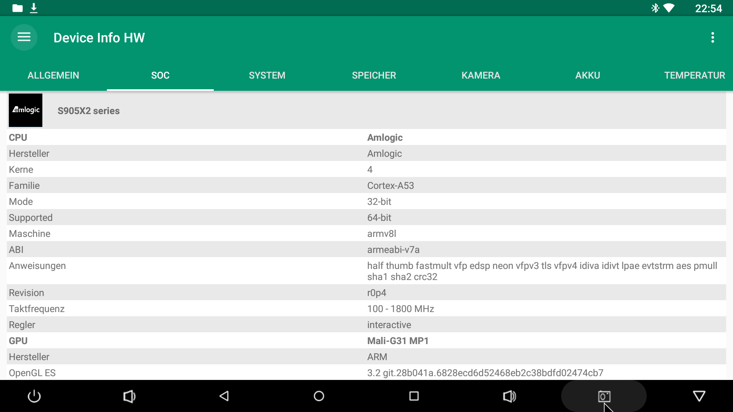Image resolution: width=733 pixels, height=412 pixels.
Task: Switch to the ALLGEMEIN tab
Action: coord(53,75)
